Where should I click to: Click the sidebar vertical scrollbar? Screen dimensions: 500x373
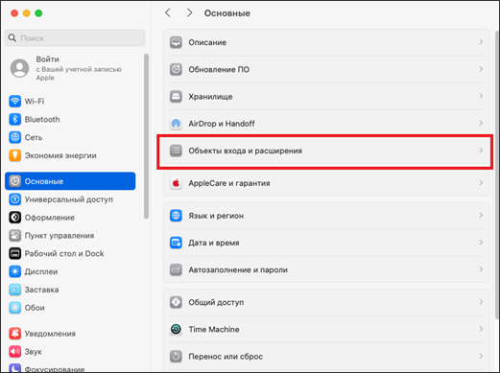pos(146,136)
